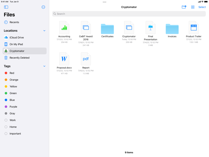Viewport: 209px width, 157px height.
Task: Open iCloud Drive location
Action: (x=25, y=38)
